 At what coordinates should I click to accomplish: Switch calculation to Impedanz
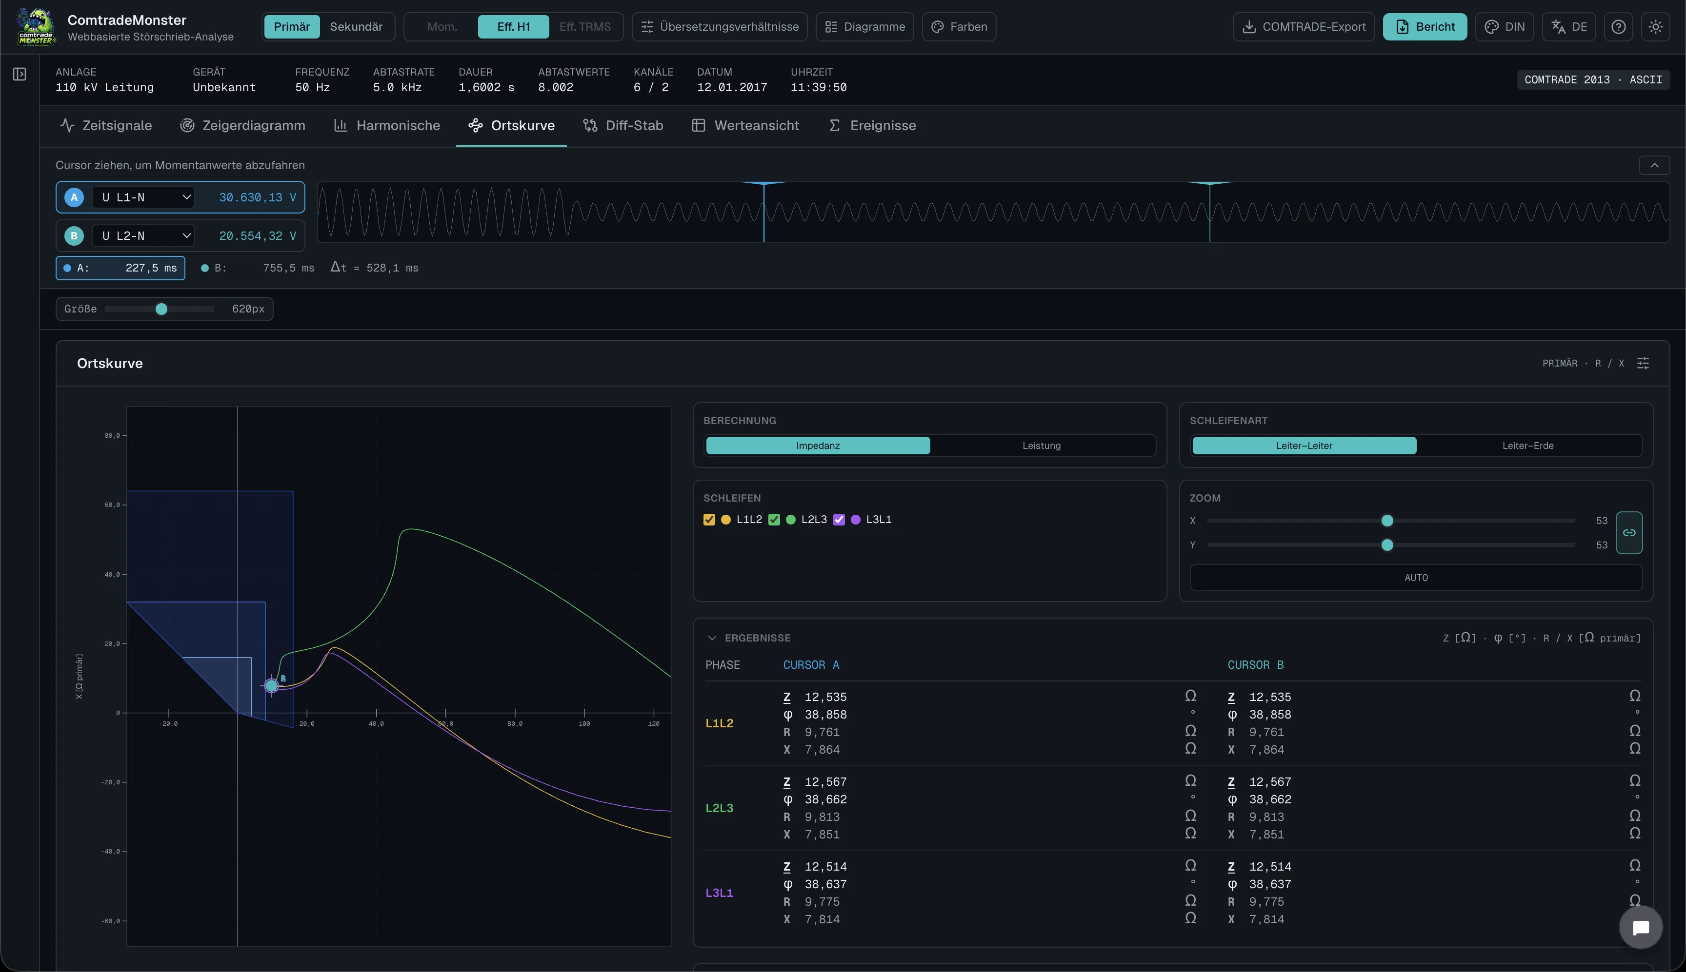point(818,445)
